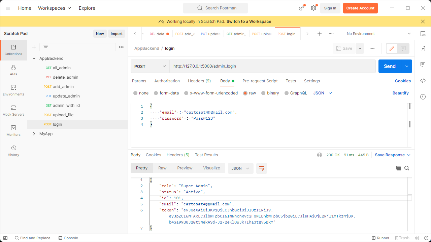
Task: Open the Environments sidebar panel
Action: tap(13, 90)
